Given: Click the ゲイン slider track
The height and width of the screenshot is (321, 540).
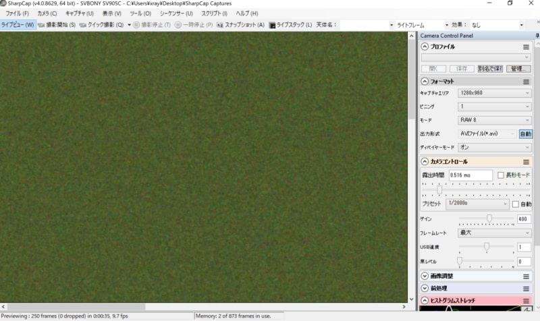Looking at the screenshot, I should pos(486,219).
